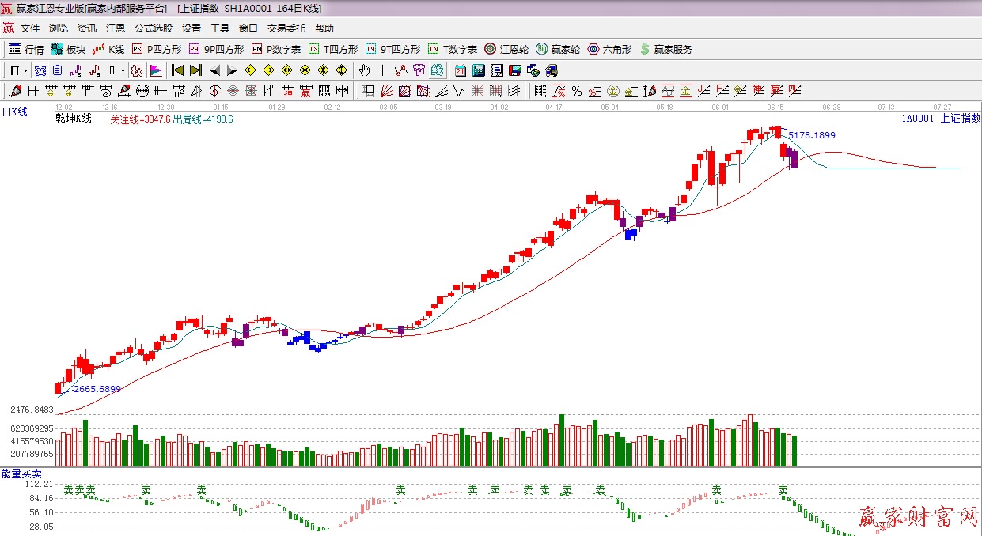Click the percent sign analysis tool
Viewport: 982px width, 536px height.
577,91
